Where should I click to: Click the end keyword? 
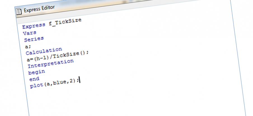coord(34,79)
